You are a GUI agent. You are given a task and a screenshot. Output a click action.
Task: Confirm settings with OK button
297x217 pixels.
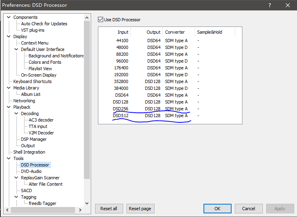click(217, 209)
